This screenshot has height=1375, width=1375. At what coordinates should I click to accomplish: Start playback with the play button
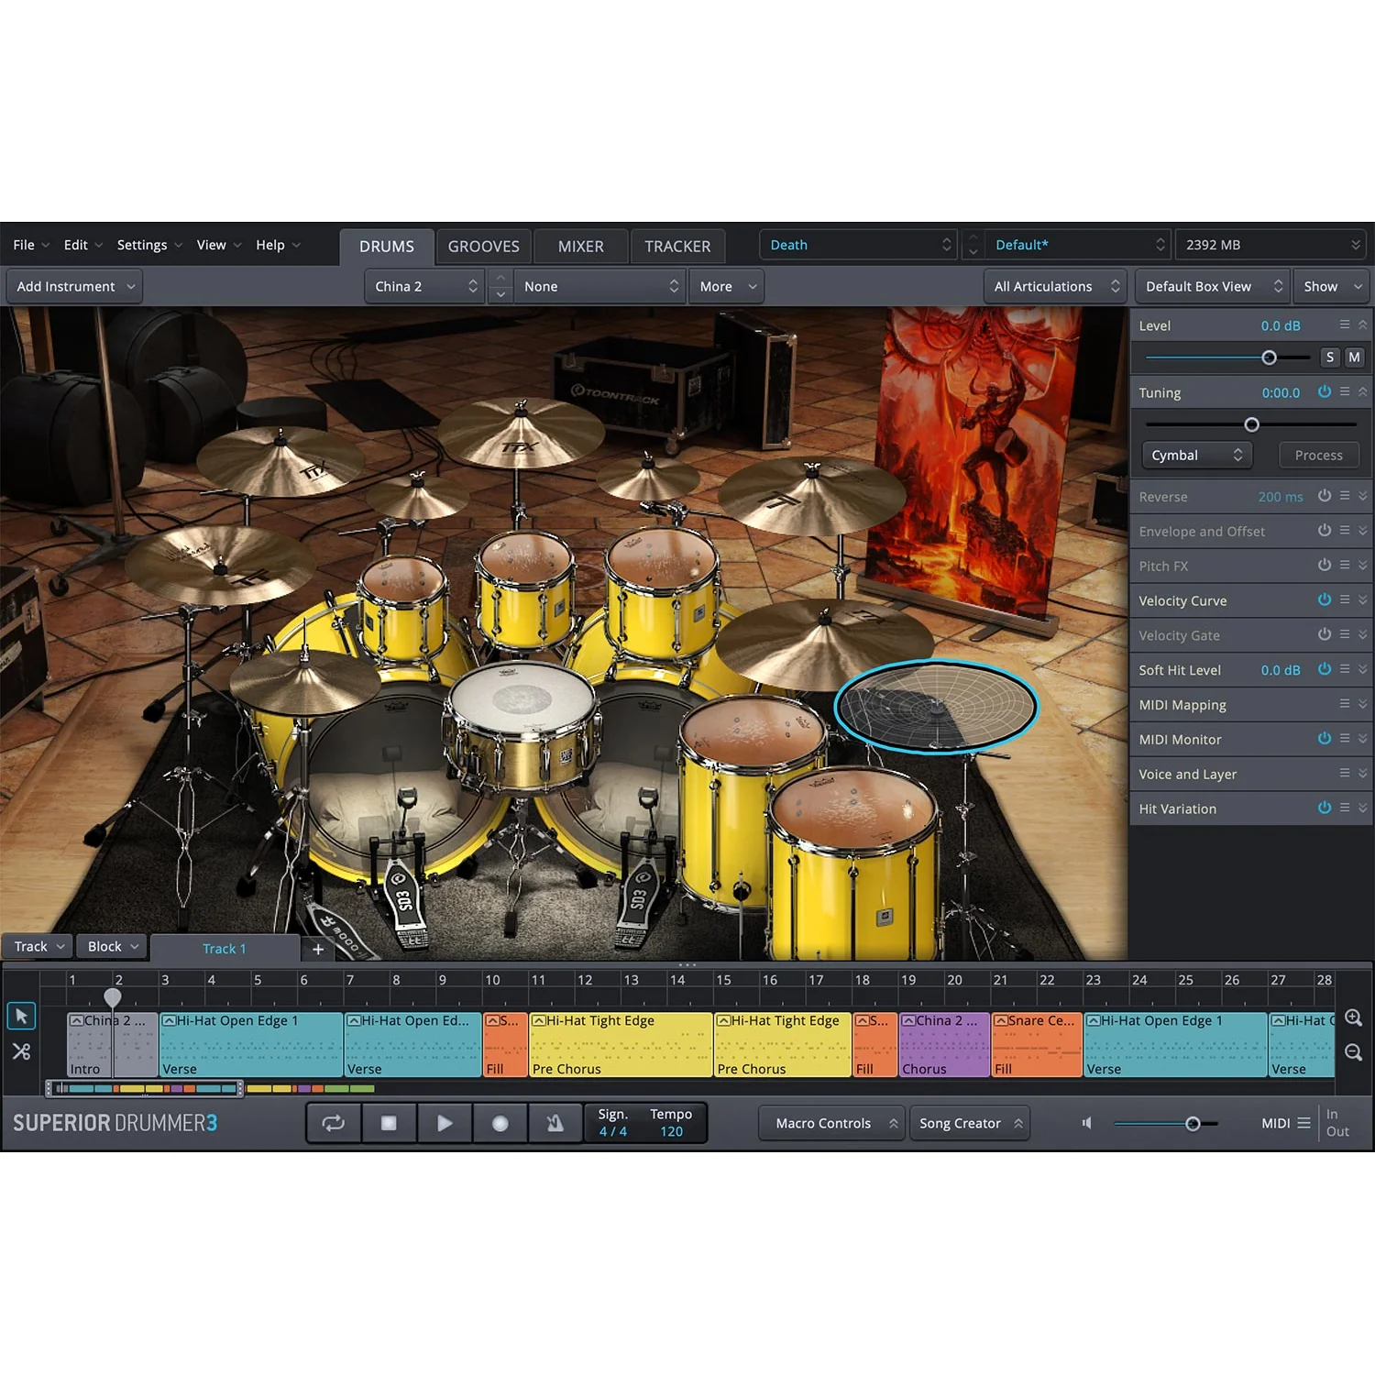pos(445,1123)
